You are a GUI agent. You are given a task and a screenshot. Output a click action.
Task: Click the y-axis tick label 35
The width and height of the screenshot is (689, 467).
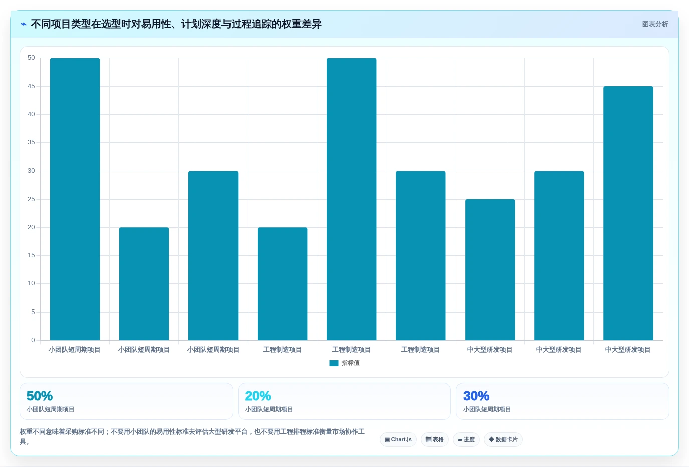31,143
